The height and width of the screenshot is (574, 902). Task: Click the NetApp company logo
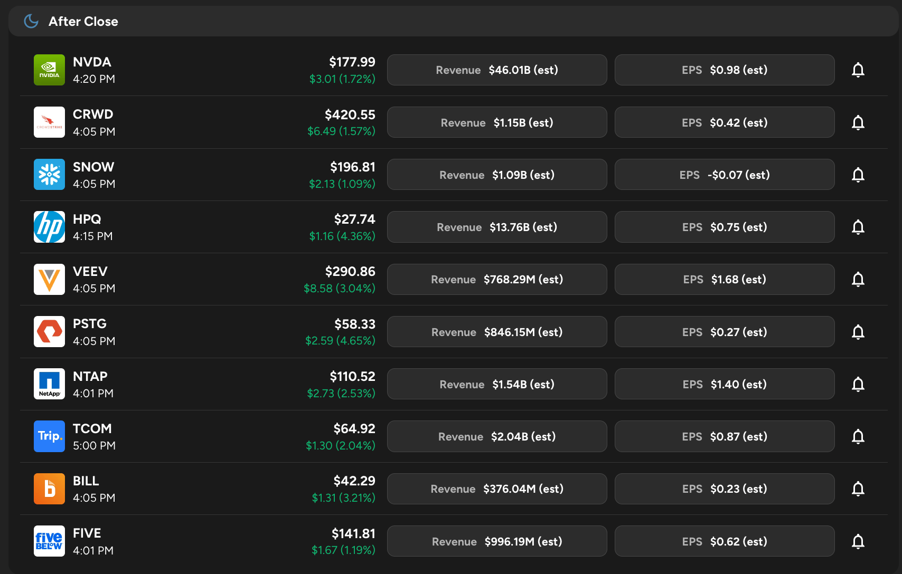pos(49,384)
